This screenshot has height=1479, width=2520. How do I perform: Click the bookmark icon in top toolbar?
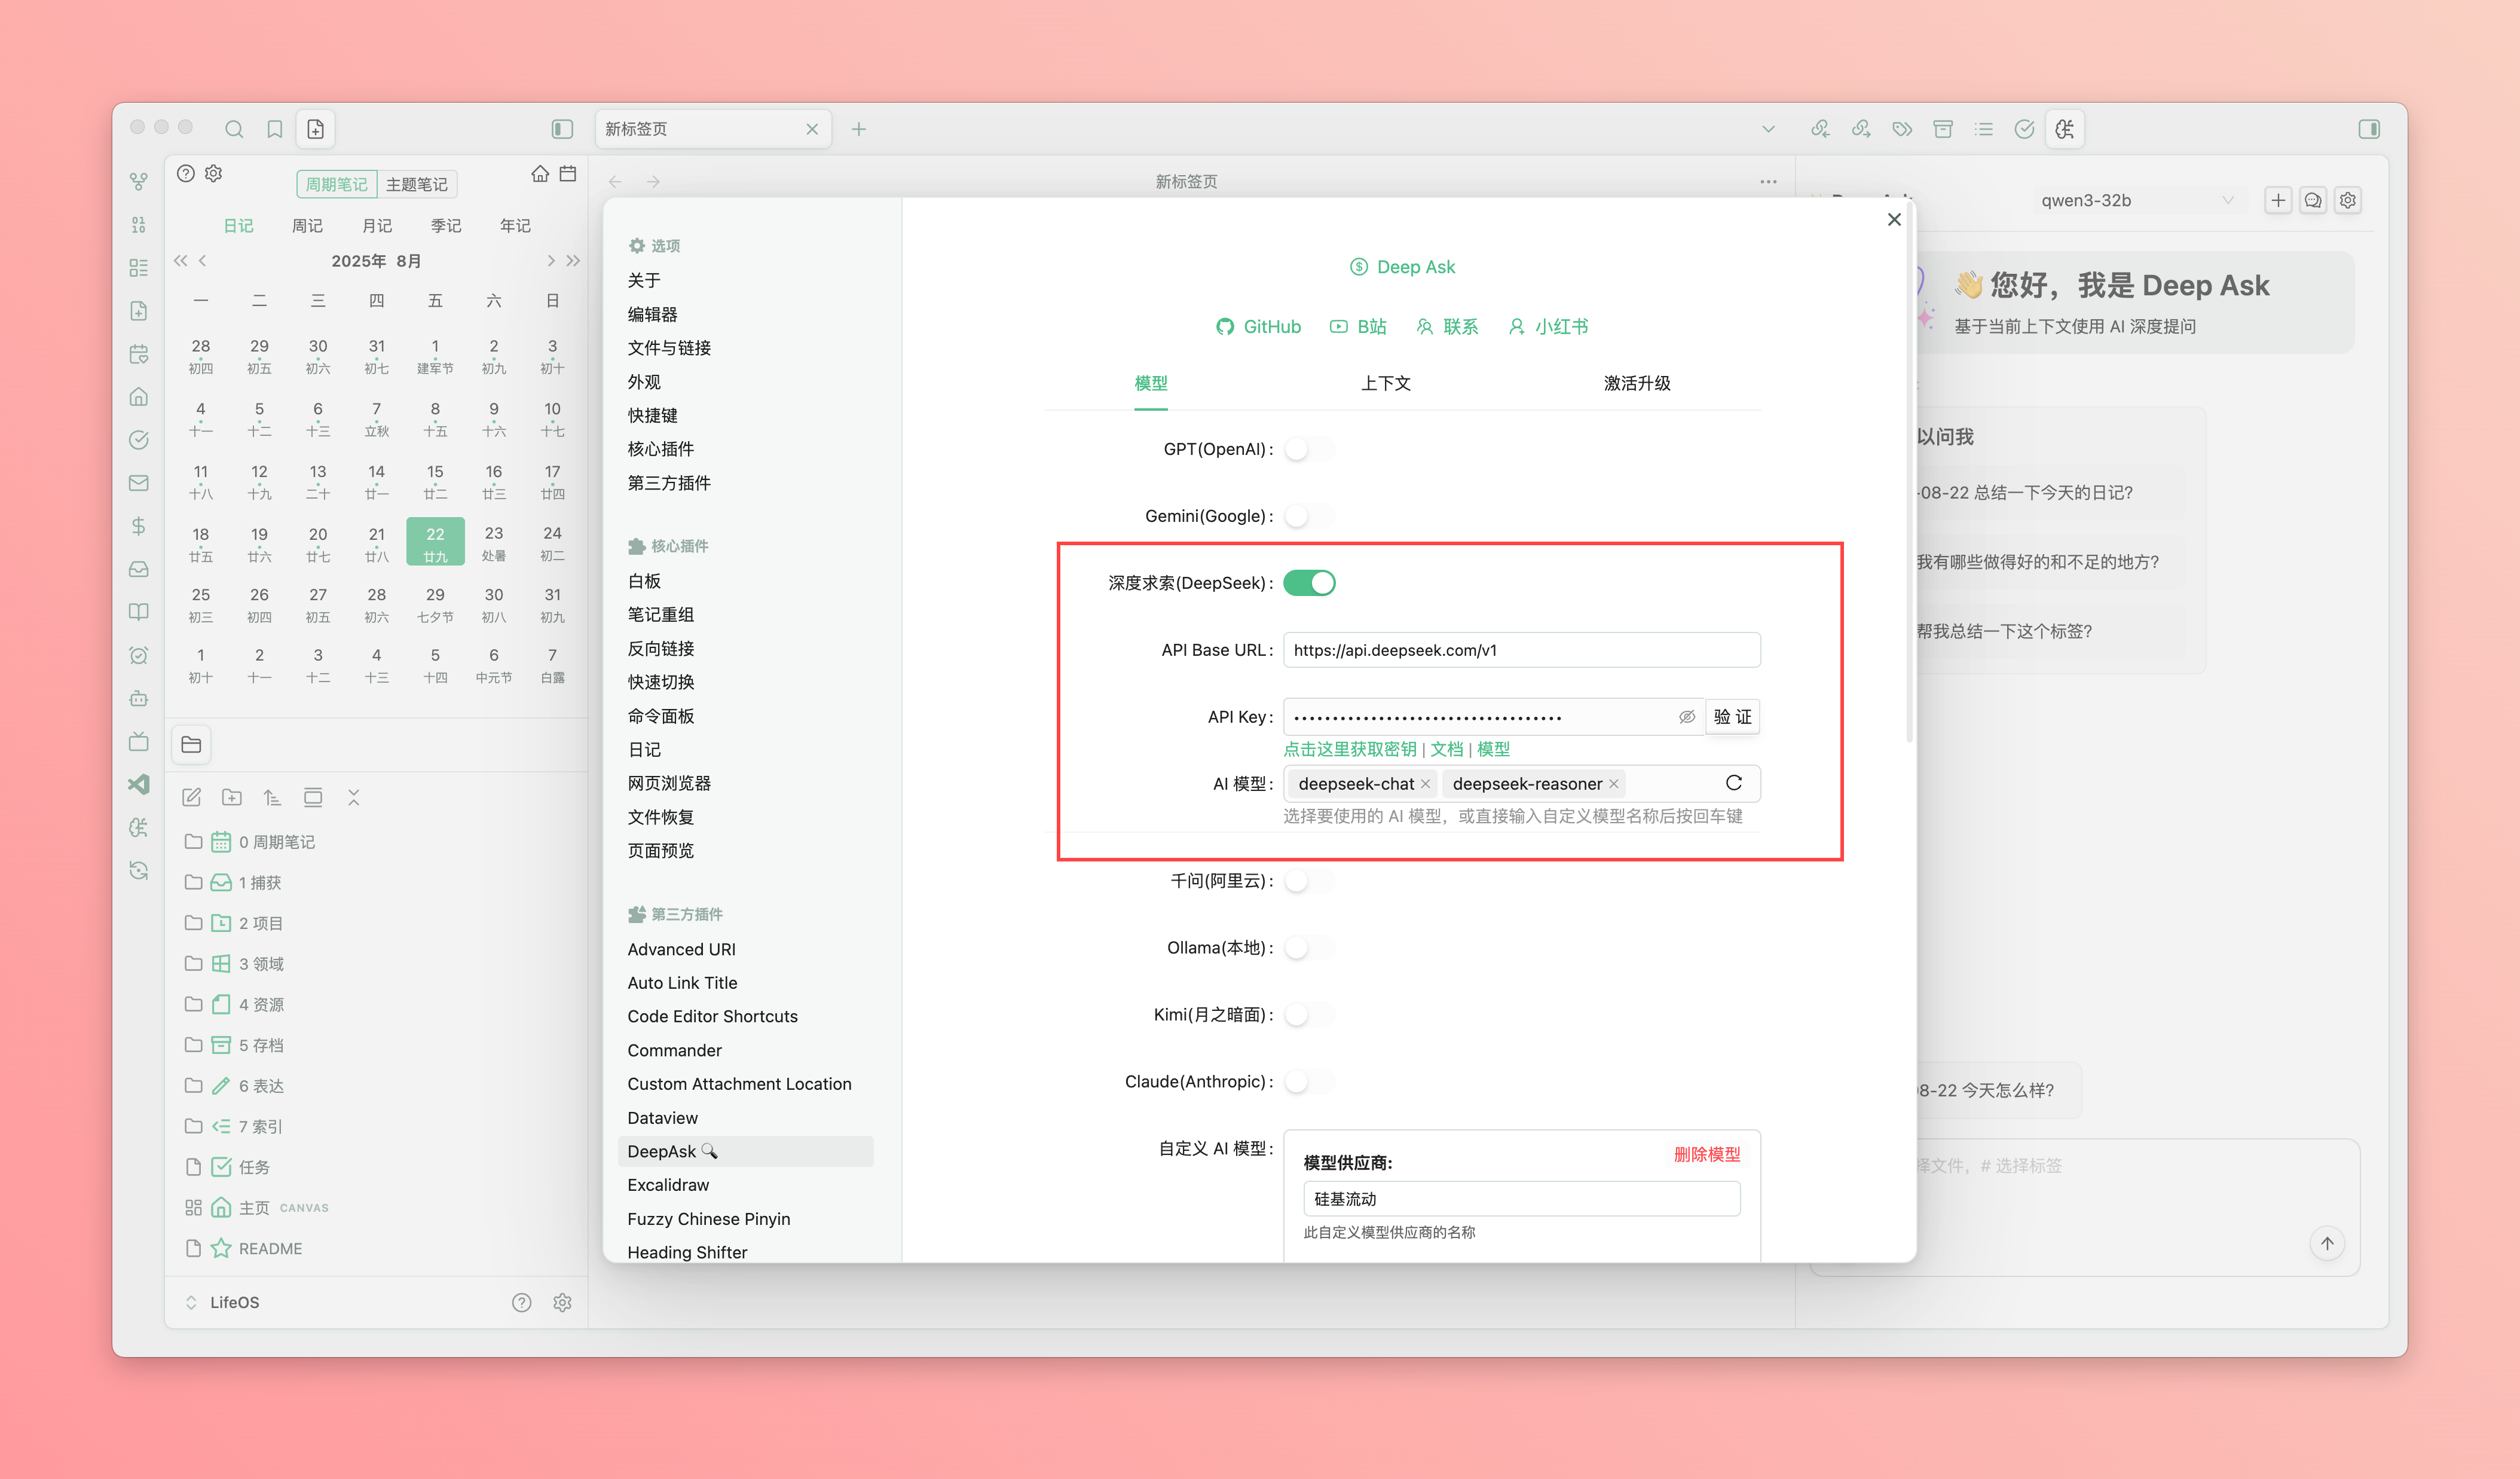(274, 129)
